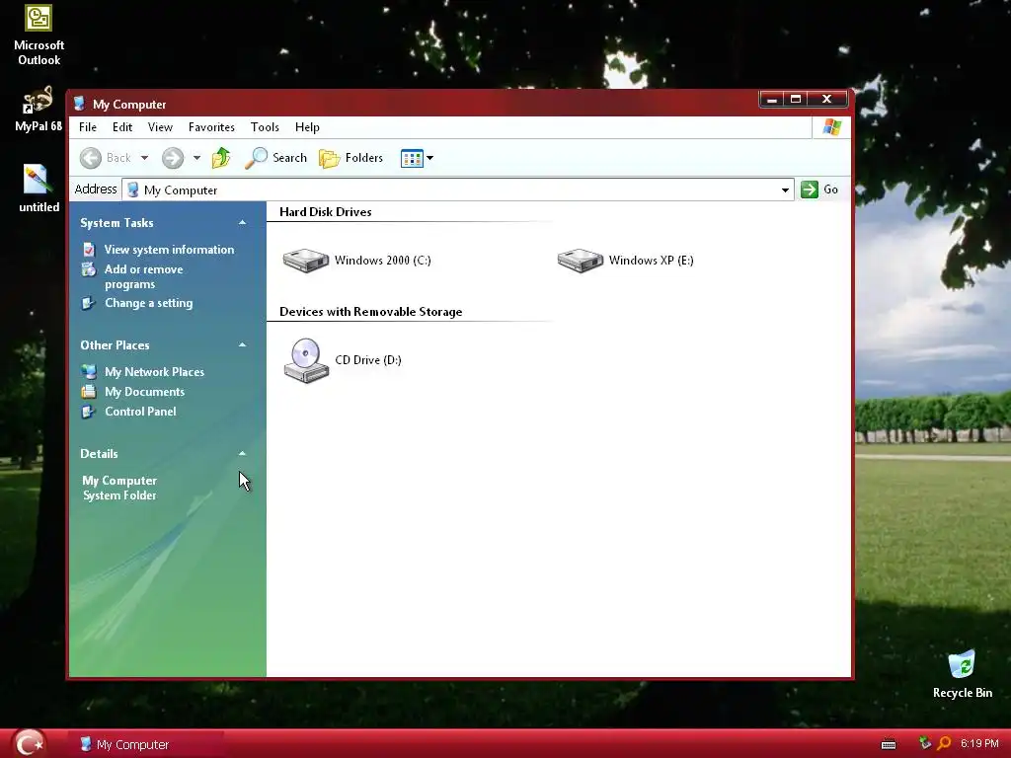This screenshot has height=758, width=1011.
Task: Click the Add or remove programs icon
Action: click(x=89, y=269)
